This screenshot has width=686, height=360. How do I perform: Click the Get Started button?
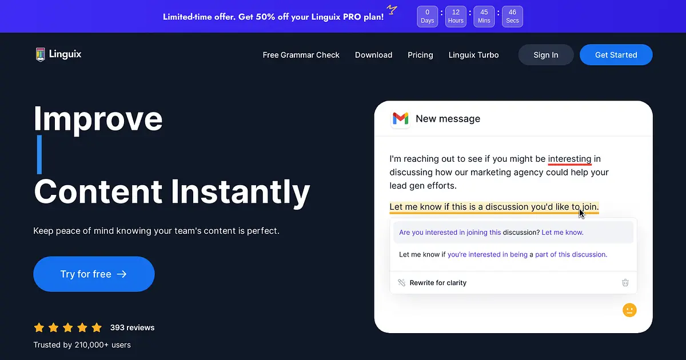pyautogui.click(x=616, y=55)
